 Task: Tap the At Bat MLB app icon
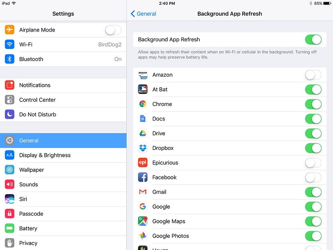(x=143, y=90)
